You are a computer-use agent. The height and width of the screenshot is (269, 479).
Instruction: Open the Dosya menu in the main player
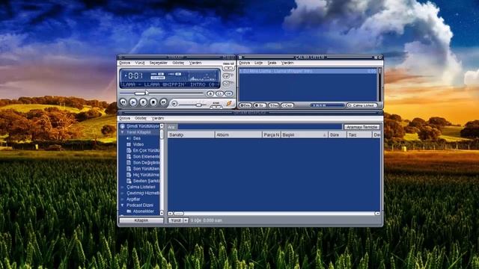coord(125,63)
